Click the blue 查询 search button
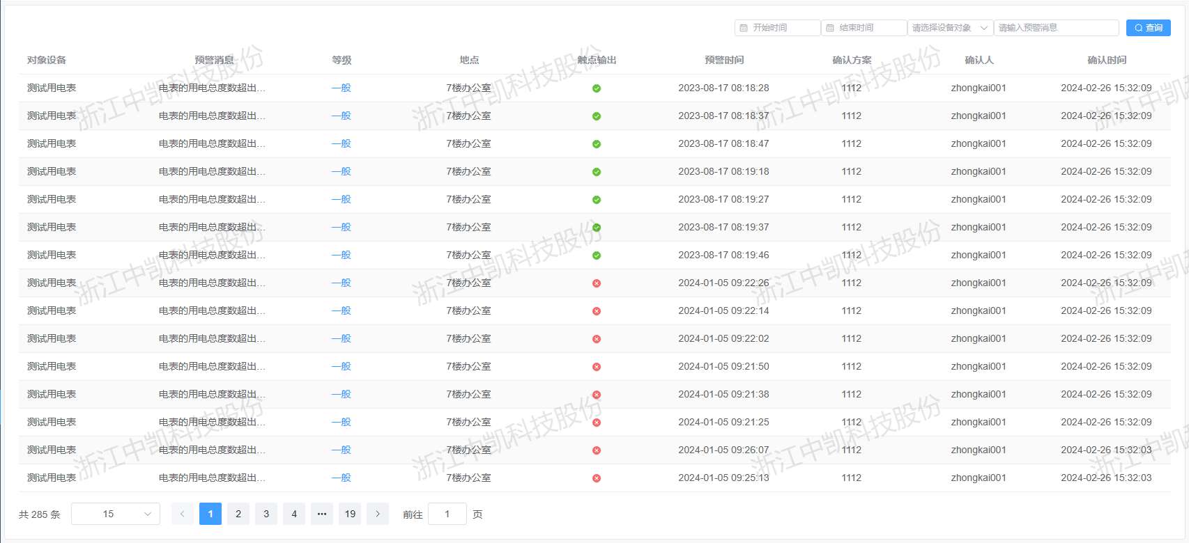This screenshot has width=1189, height=543. 1148,28
